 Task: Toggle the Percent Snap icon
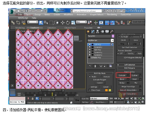pos(117,23)
